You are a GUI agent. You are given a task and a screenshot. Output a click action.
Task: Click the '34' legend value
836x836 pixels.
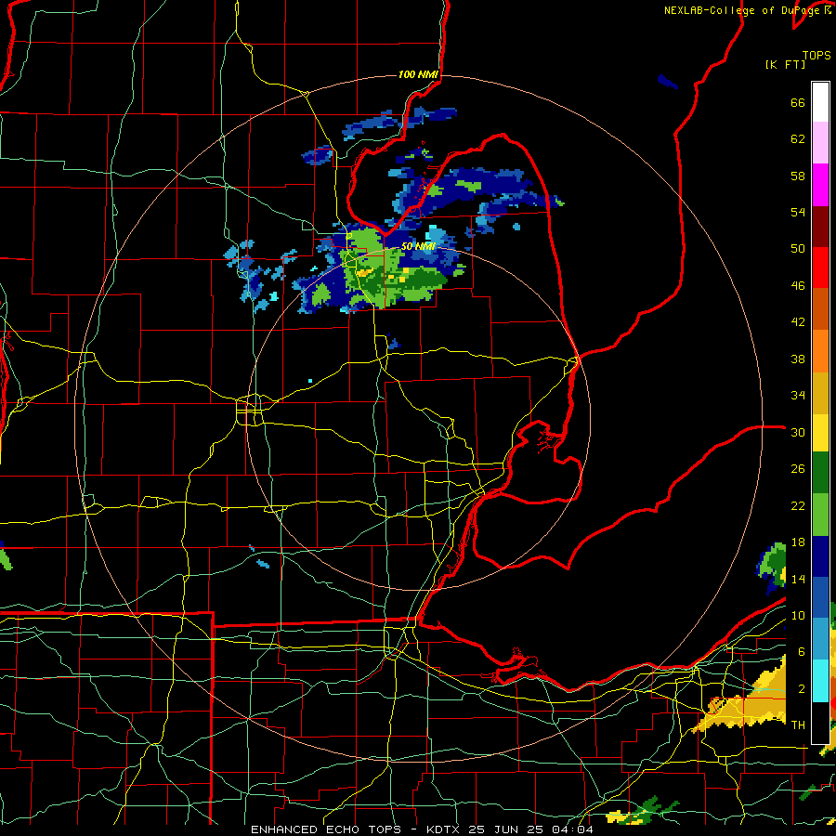pos(798,395)
